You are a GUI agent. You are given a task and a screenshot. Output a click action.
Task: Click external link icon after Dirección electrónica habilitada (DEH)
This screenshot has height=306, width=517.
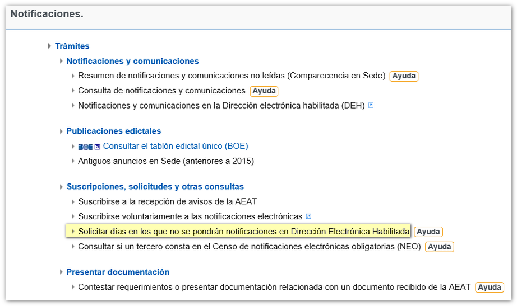click(371, 105)
